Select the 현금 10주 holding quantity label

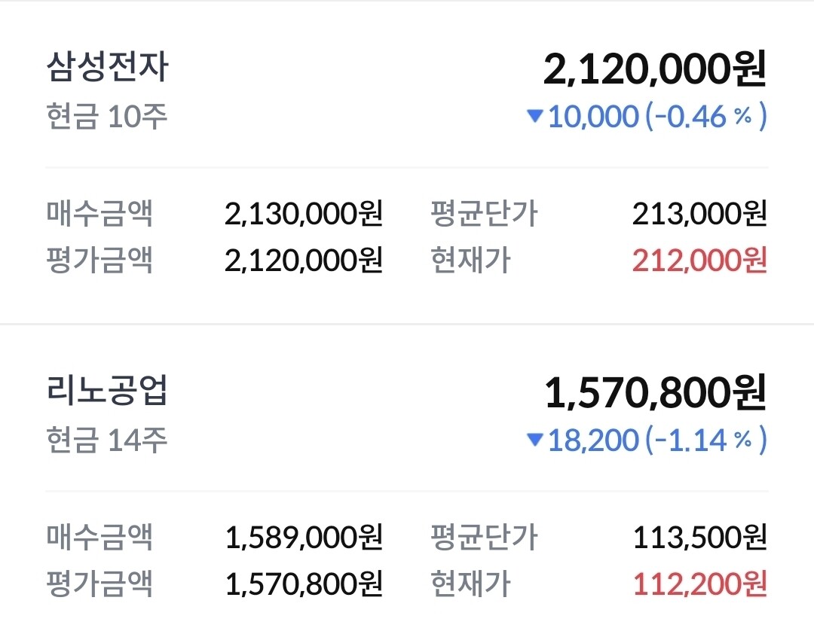pos(106,117)
